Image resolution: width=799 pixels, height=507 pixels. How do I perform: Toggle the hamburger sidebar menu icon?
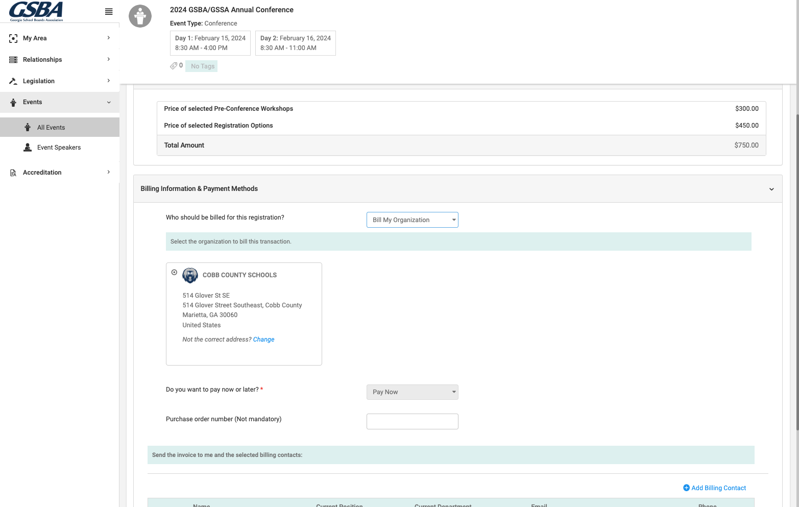click(109, 12)
